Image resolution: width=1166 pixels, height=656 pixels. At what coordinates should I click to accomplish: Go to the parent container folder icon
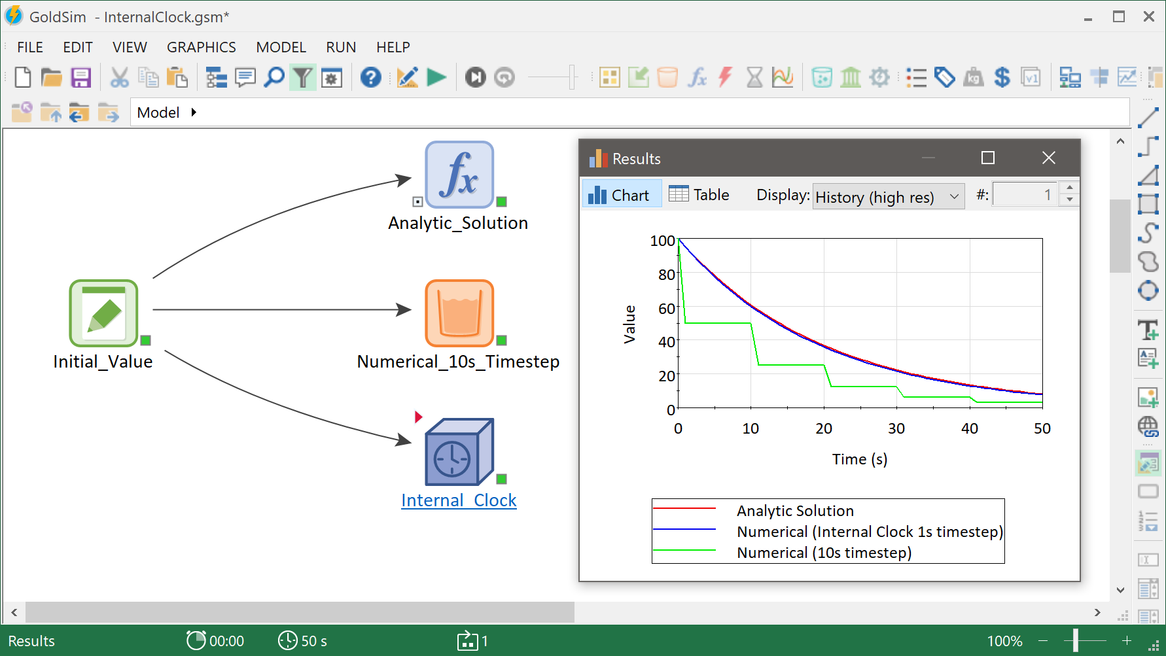(x=50, y=112)
